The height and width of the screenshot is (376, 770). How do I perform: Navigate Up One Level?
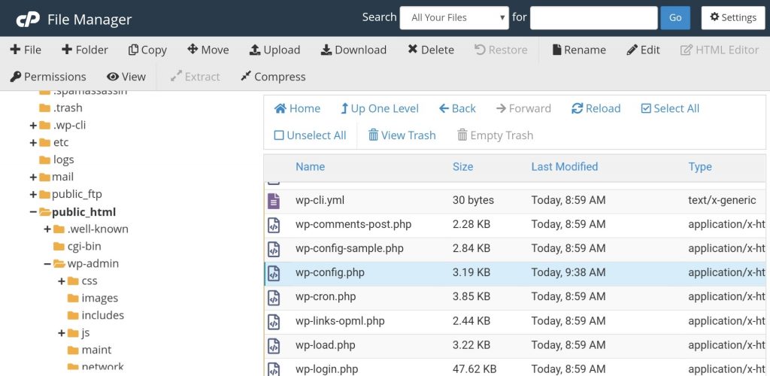(380, 108)
